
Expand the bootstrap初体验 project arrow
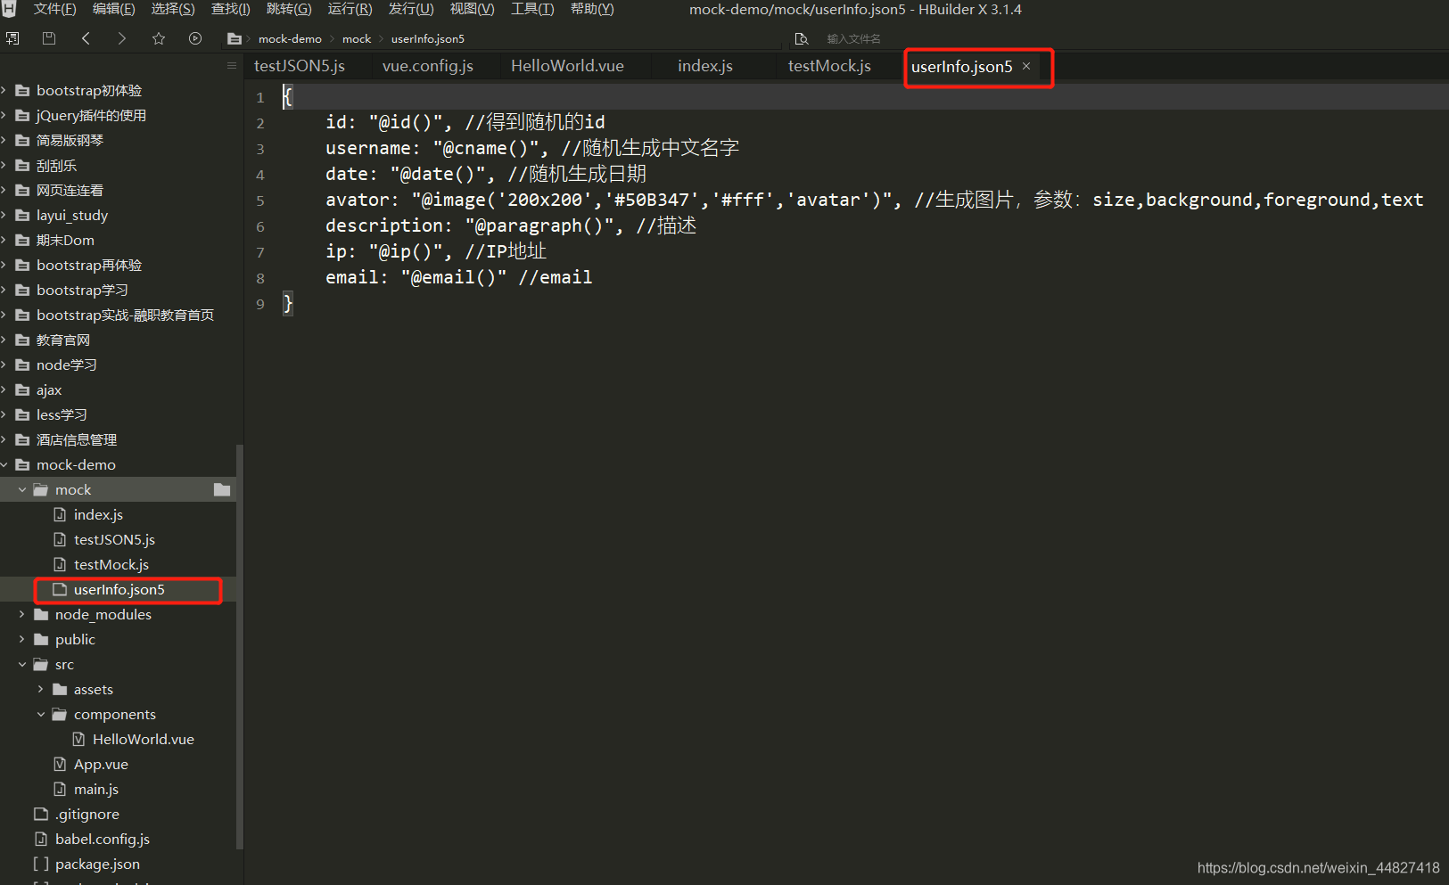(4, 90)
